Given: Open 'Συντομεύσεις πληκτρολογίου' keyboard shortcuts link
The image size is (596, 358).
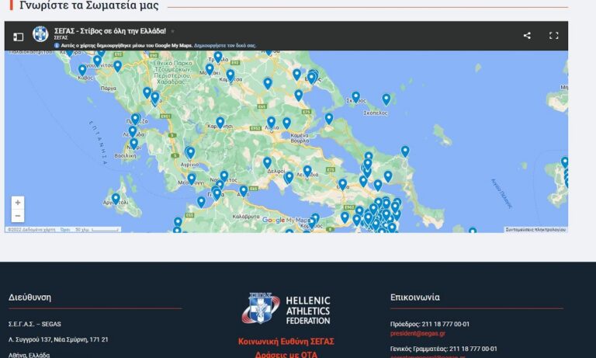Looking at the screenshot, I should click(535, 229).
